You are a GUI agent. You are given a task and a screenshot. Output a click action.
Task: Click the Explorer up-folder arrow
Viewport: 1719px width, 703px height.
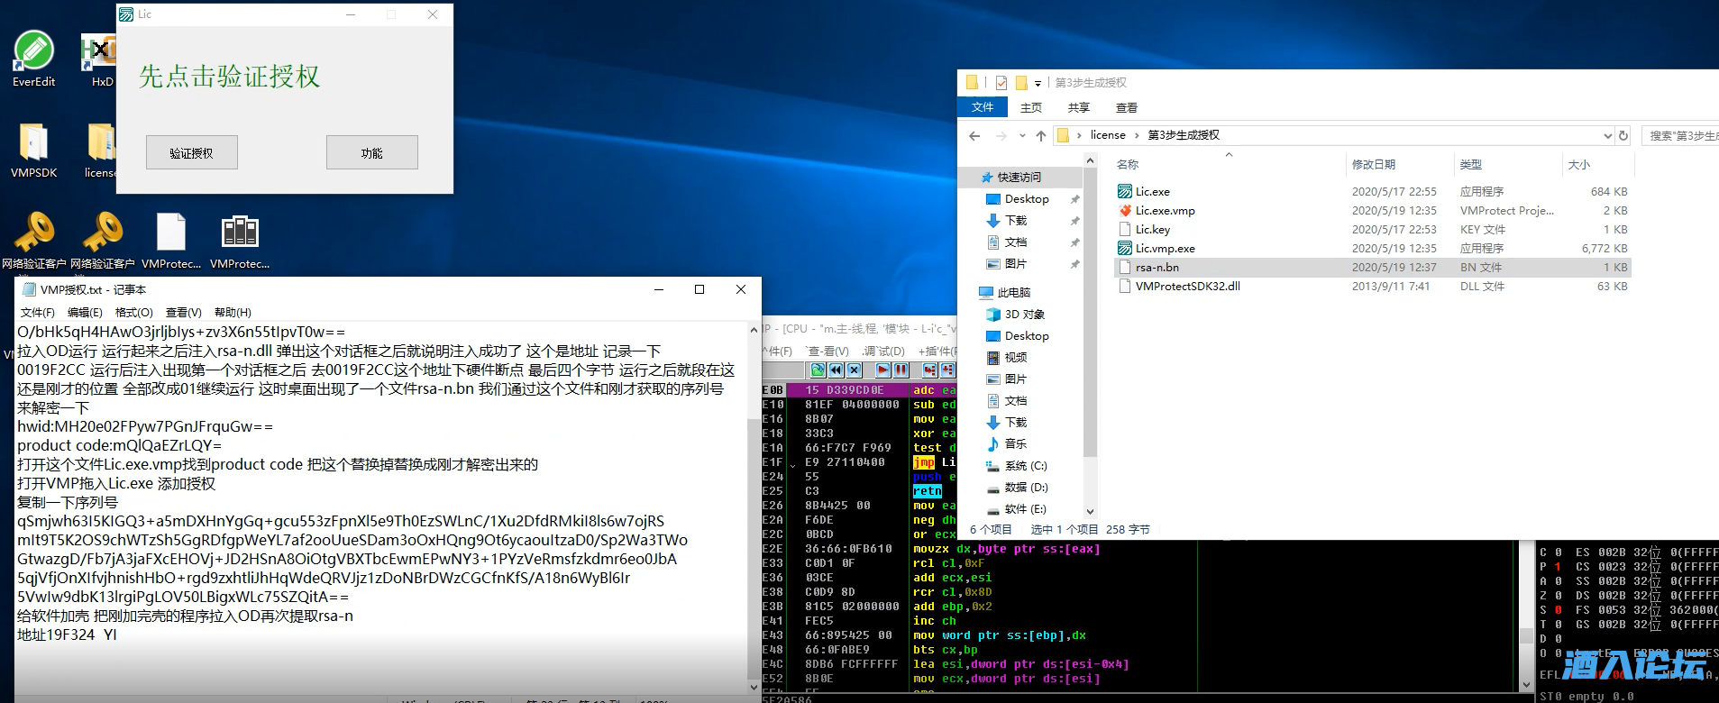[x=1041, y=135]
